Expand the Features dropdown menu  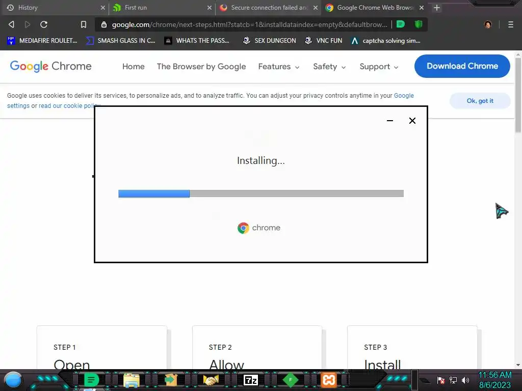point(279,67)
